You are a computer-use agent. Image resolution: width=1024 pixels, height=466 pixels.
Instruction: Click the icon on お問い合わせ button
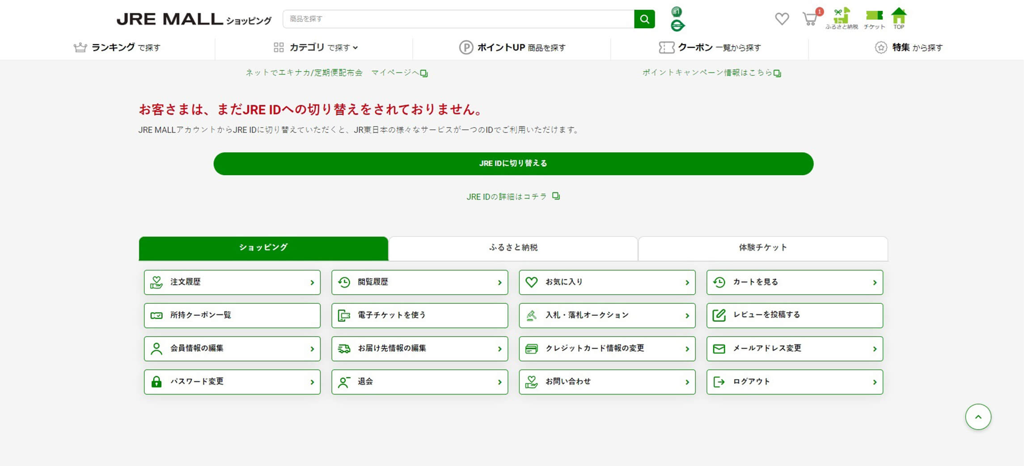[531, 382]
